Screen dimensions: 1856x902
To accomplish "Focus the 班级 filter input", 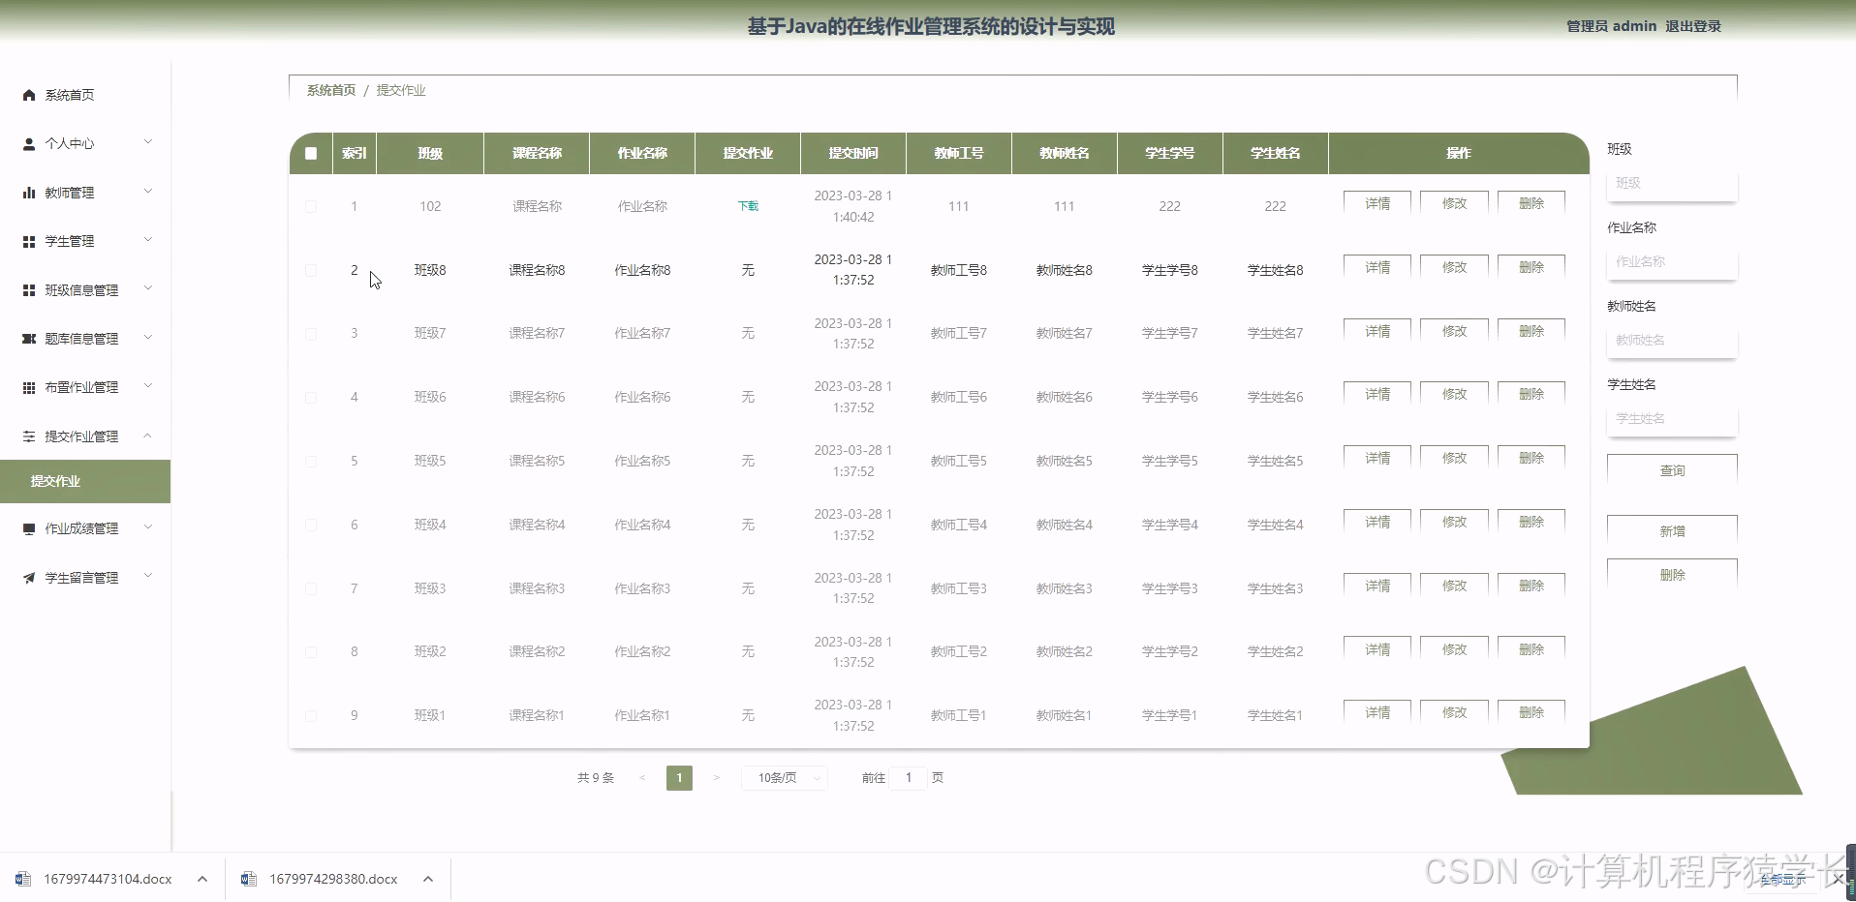I will coord(1672,183).
